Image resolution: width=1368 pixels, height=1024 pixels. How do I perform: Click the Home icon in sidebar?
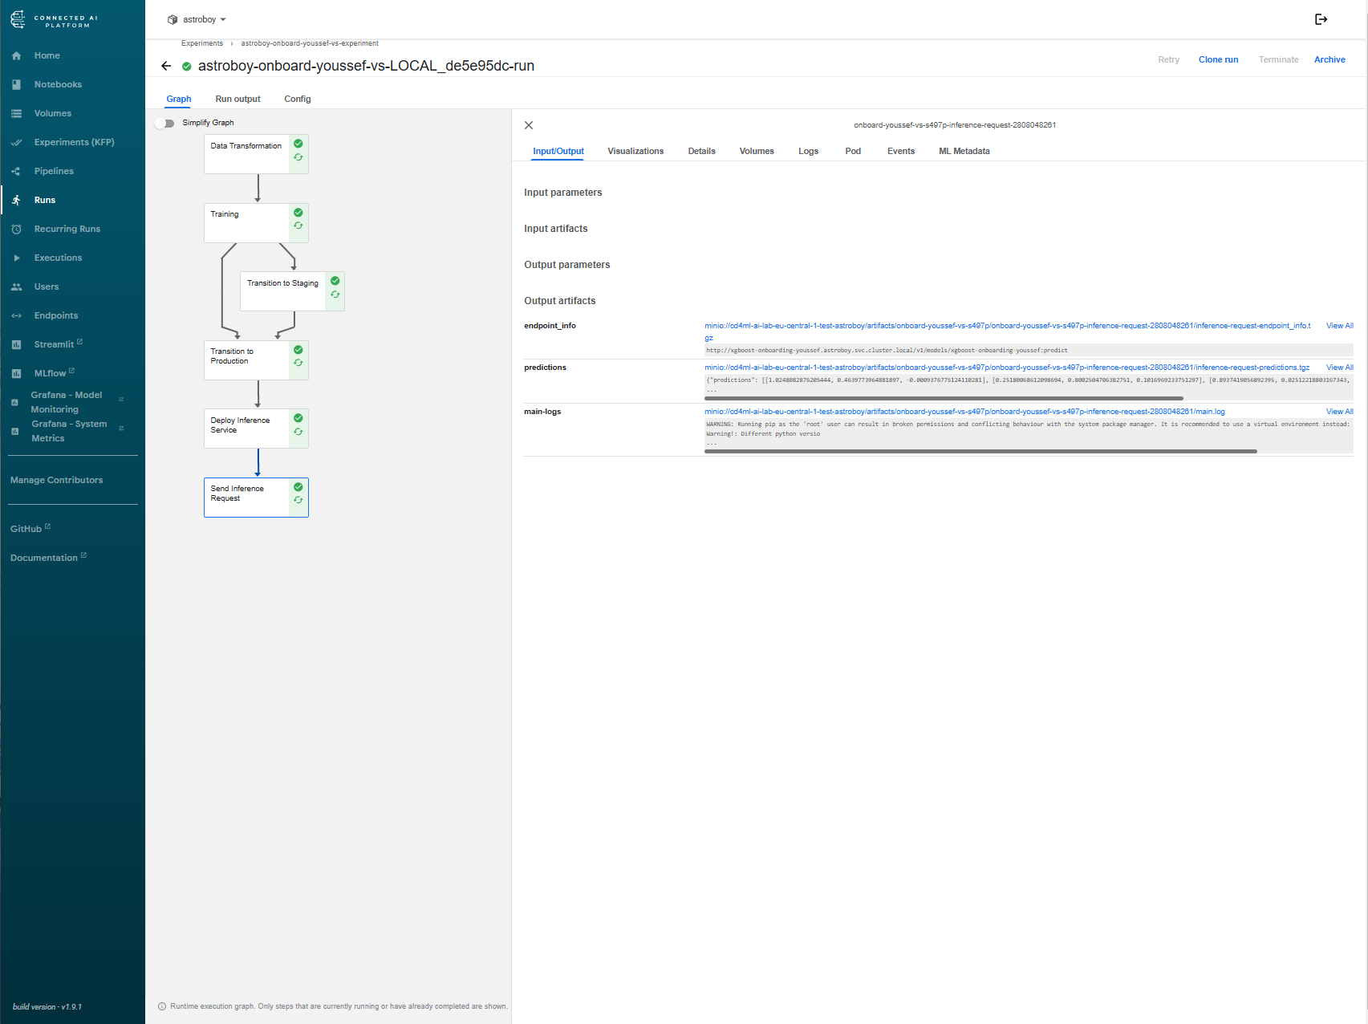(16, 55)
